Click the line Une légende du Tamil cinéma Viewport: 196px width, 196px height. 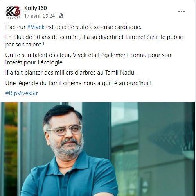pyautogui.click(x=78, y=83)
